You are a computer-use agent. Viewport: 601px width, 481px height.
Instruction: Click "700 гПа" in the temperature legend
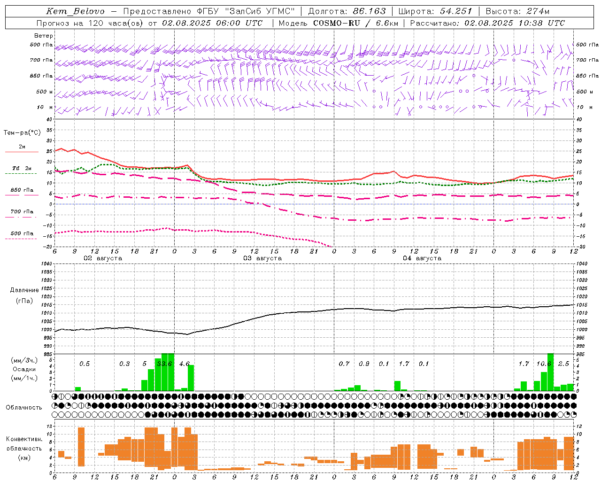22,212
